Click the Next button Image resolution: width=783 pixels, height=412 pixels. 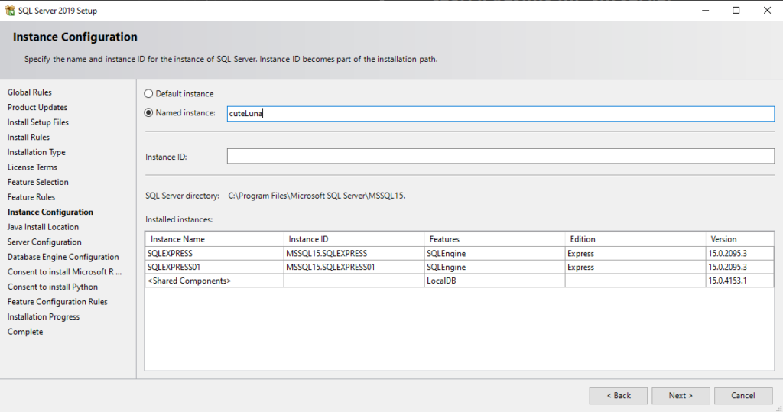(680, 395)
